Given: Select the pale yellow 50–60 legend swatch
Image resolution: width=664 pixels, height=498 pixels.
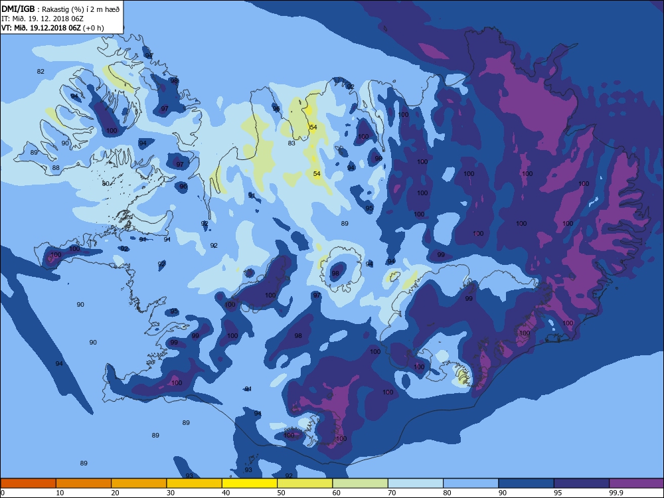Looking at the screenshot, I should coord(305,483).
